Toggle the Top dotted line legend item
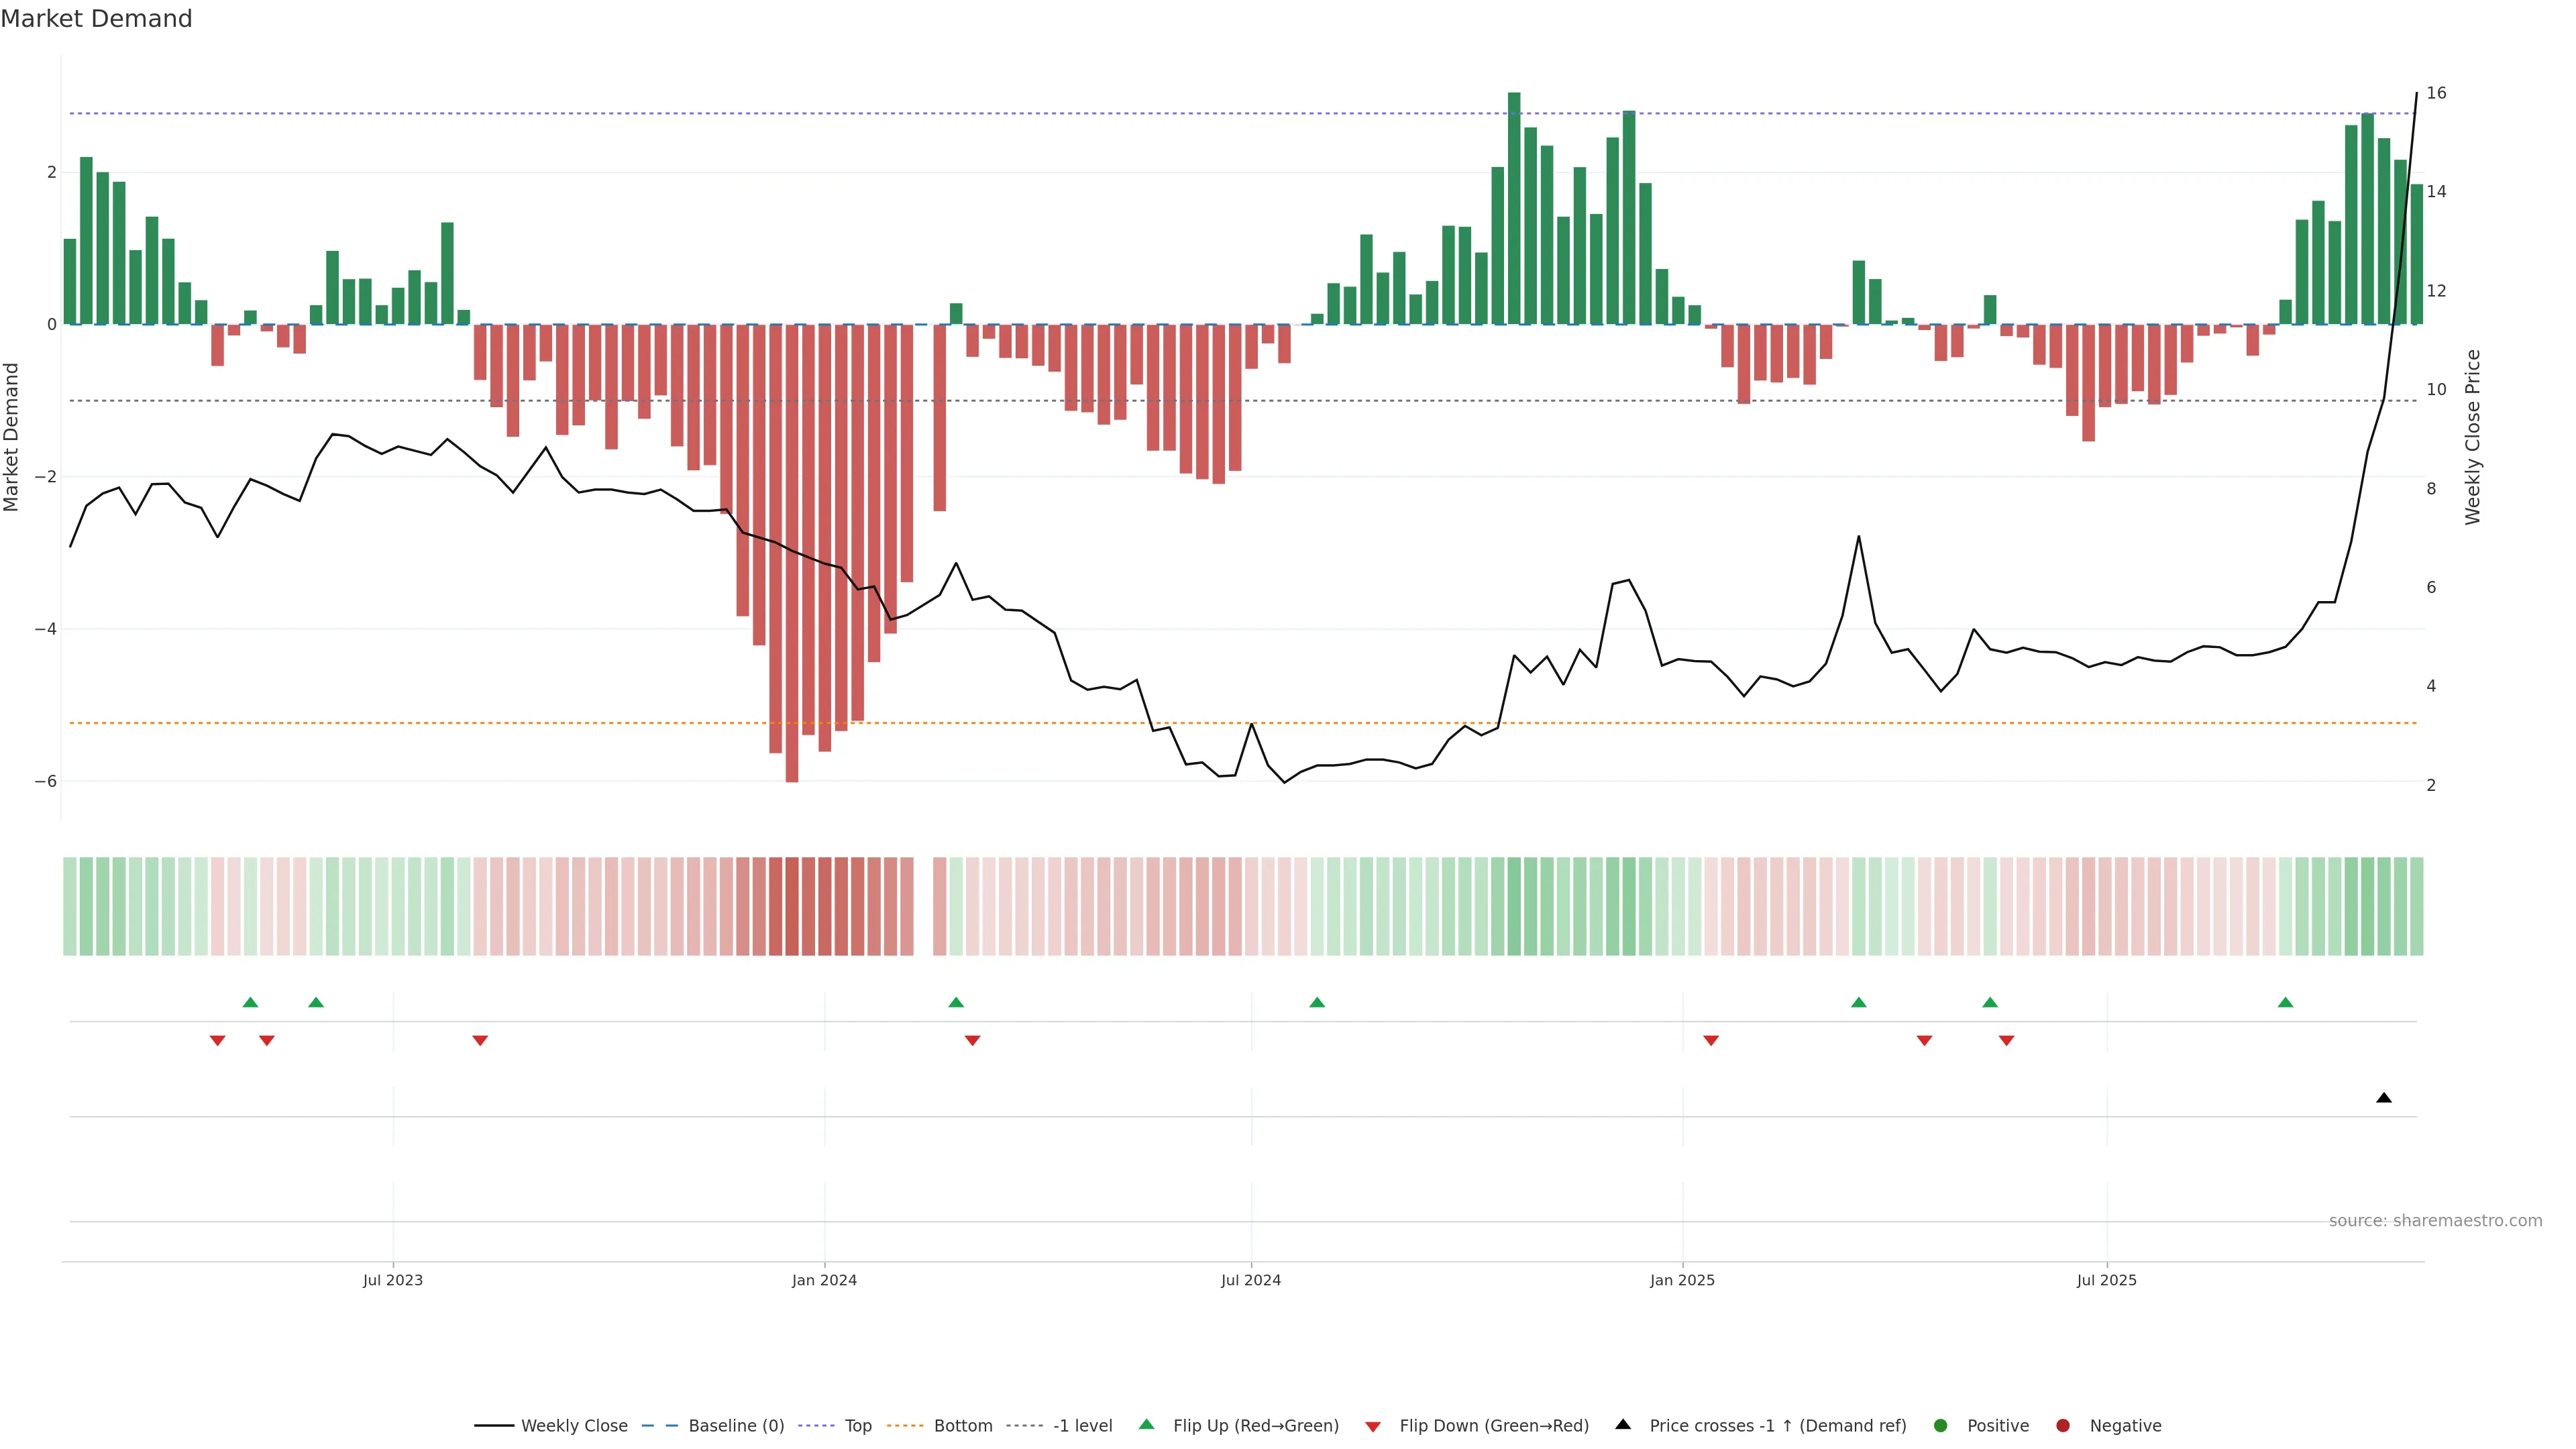This screenshot has width=2576, height=1449. 857,1426
